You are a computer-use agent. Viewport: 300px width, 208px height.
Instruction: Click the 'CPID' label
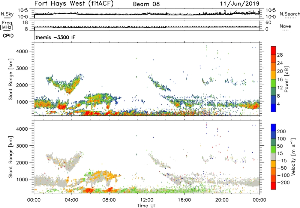point(8,36)
